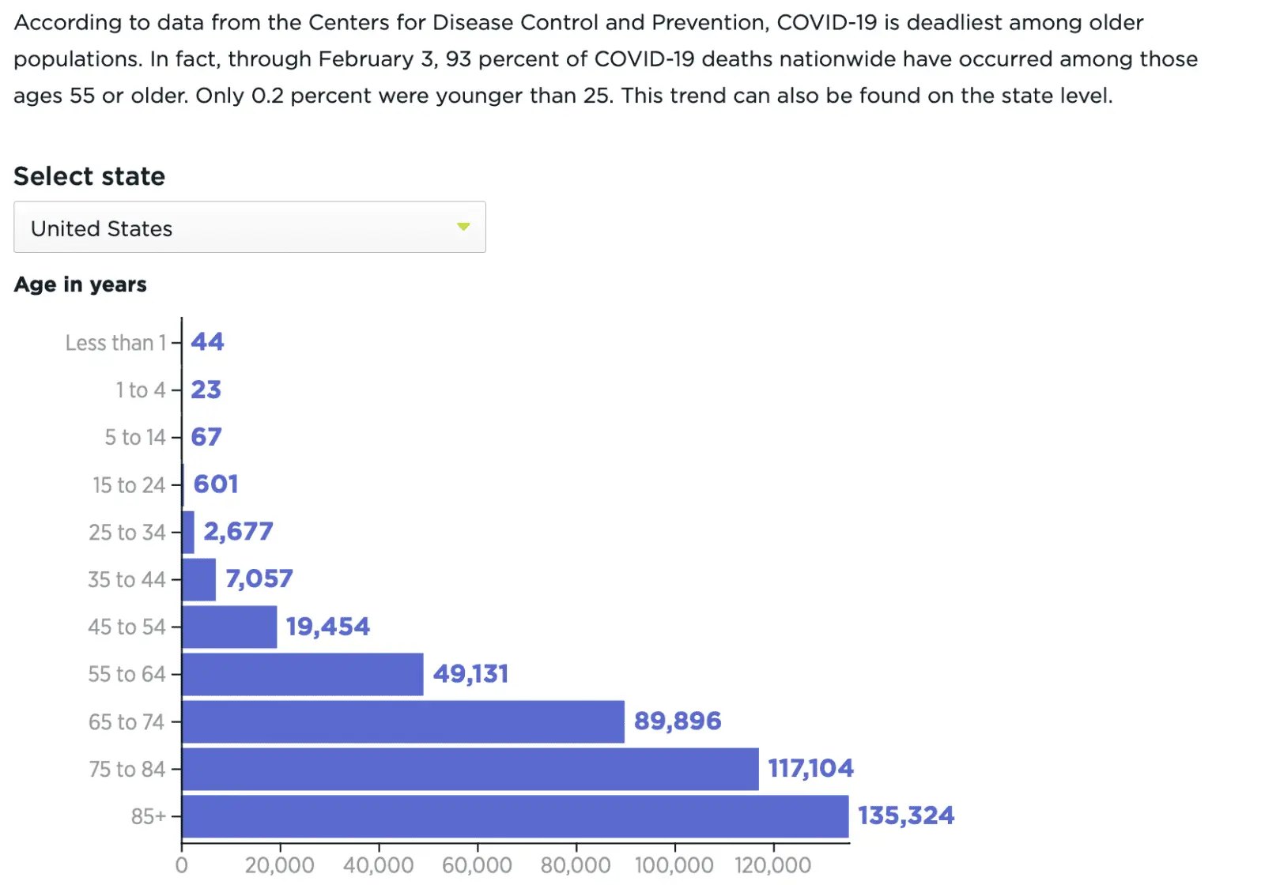Screen dimensions: 1265x885
Task: Click the value label 135,324
Action: point(906,815)
